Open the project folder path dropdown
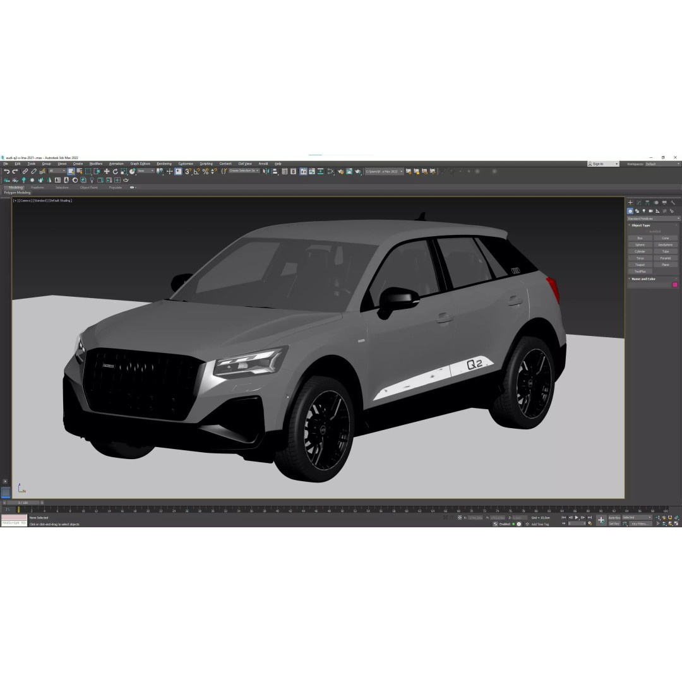Screen dimensions: 682x682 click(x=384, y=171)
